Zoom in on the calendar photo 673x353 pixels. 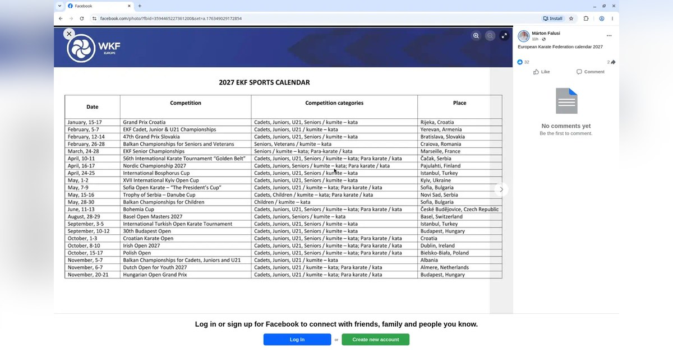point(476,35)
